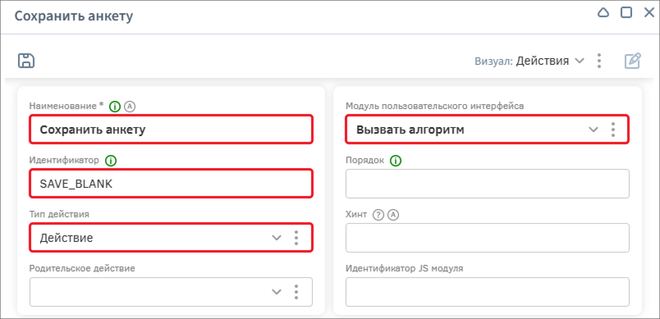The image size is (660, 319).
Task: Expand Модуль пользовательского интерфейса dropdown chevron
Action: [x=594, y=130]
